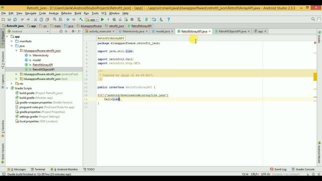The height and width of the screenshot is (181, 322).
Task: Click the Stop square icon in toolbar
Action: coord(132,20)
